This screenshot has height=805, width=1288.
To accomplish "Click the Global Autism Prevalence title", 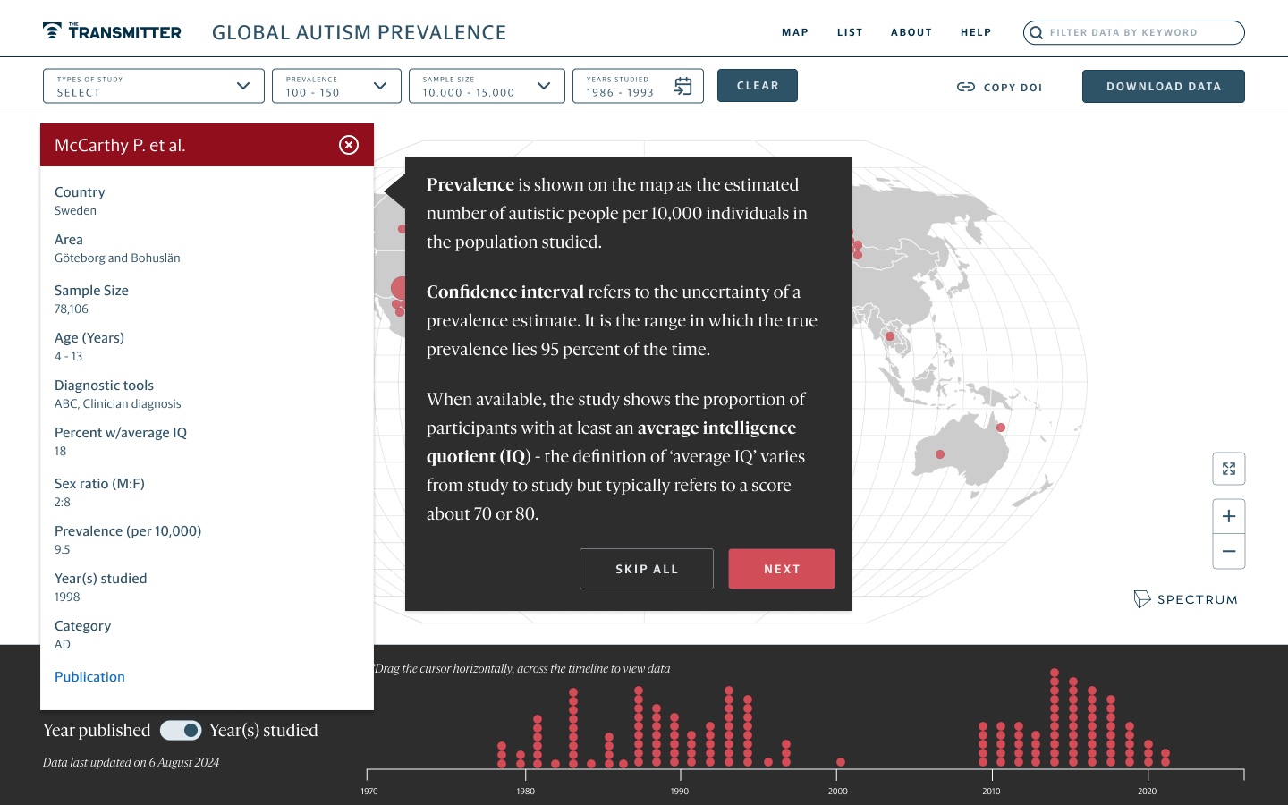I will (360, 32).
